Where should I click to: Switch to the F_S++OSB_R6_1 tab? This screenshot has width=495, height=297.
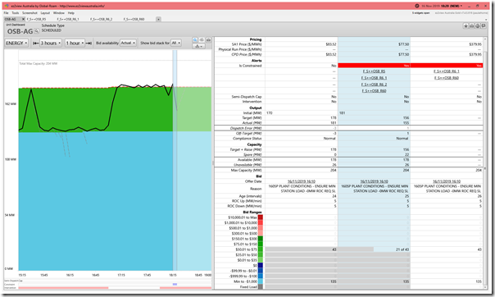pyautogui.click(x=68, y=19)
